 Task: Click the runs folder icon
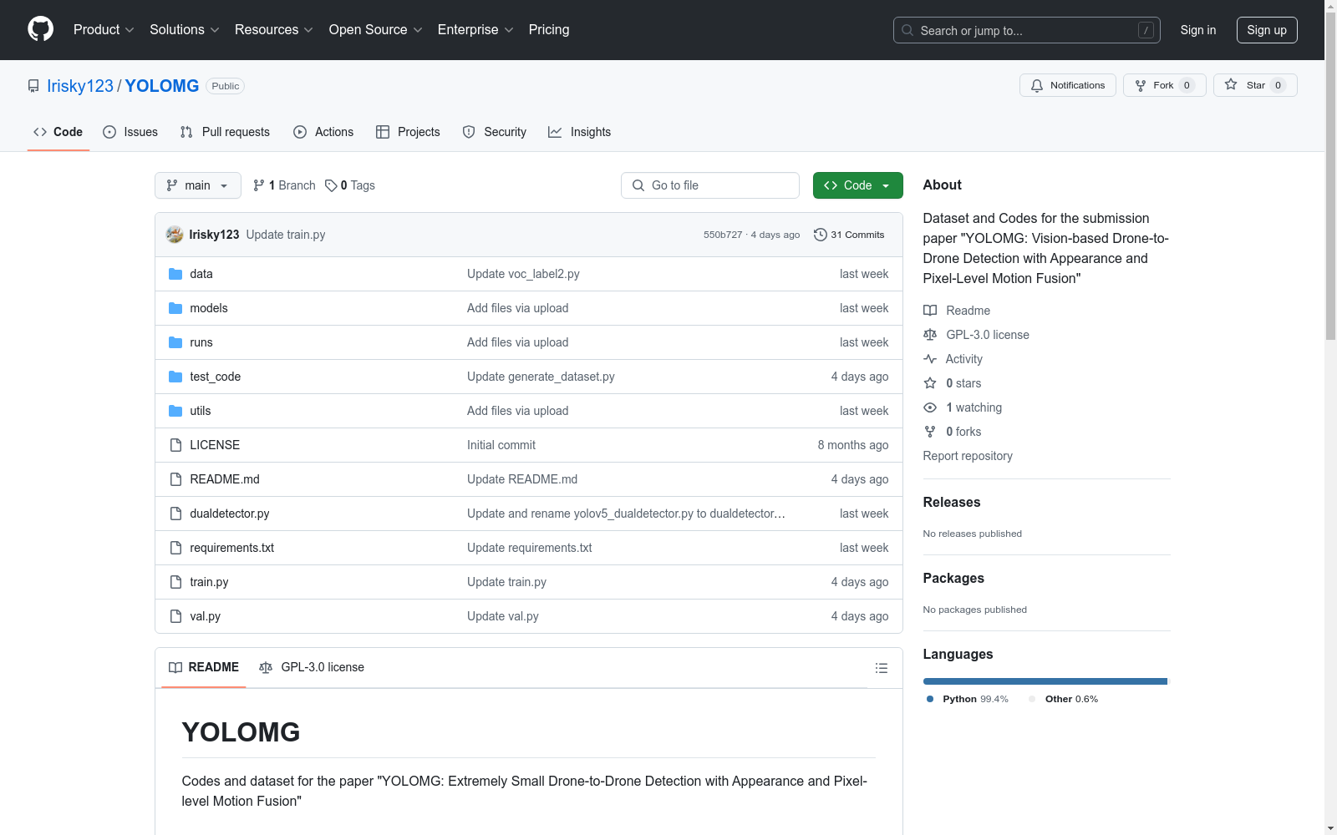click(175, 342)
